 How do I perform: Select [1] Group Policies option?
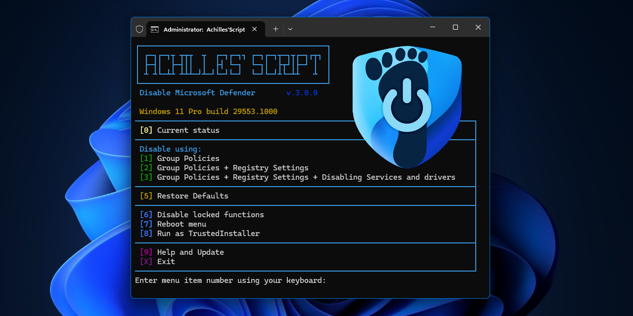point(188,158)
